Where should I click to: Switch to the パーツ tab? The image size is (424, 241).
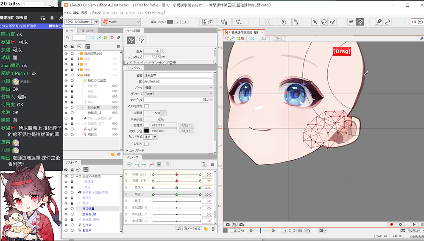click(70, 31)
